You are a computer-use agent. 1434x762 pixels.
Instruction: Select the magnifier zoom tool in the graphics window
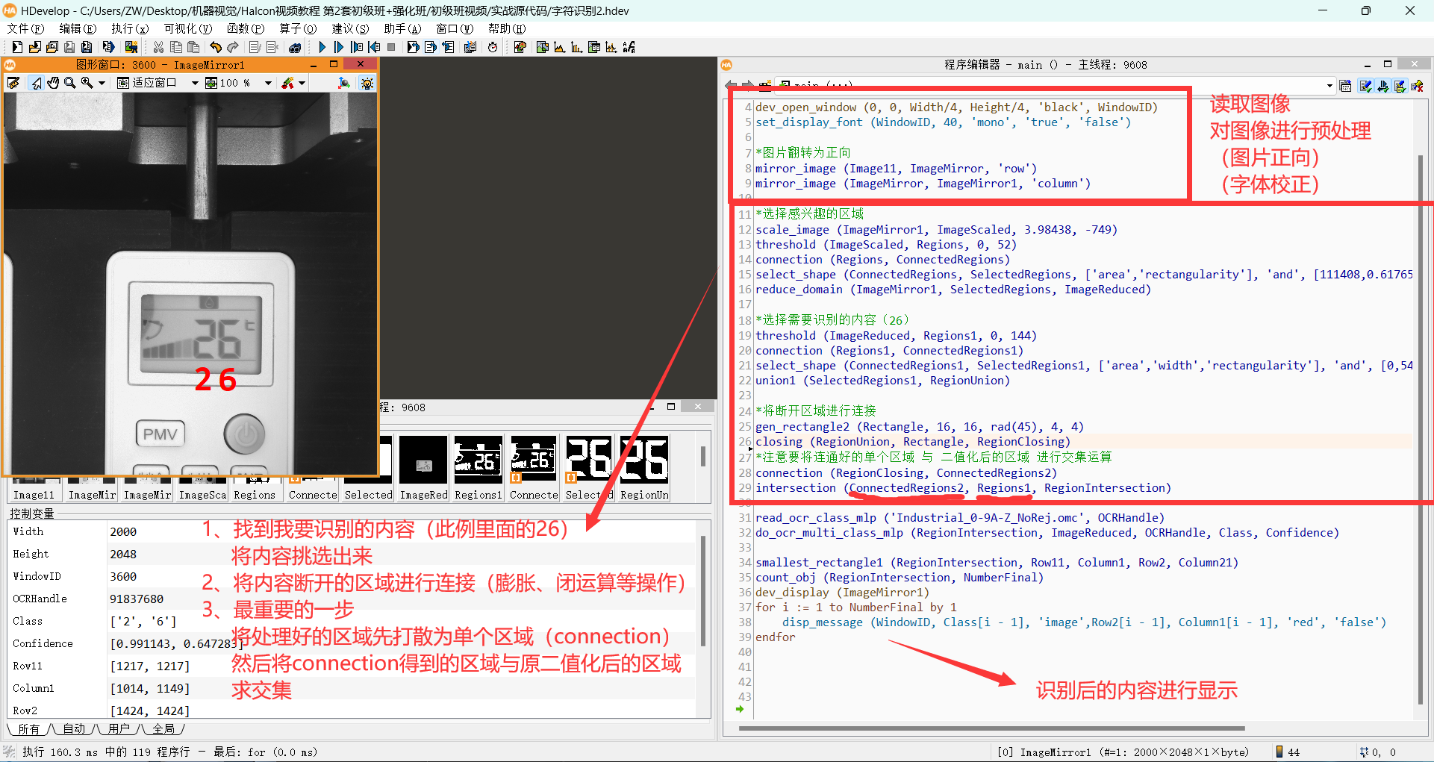coord(69,83)
